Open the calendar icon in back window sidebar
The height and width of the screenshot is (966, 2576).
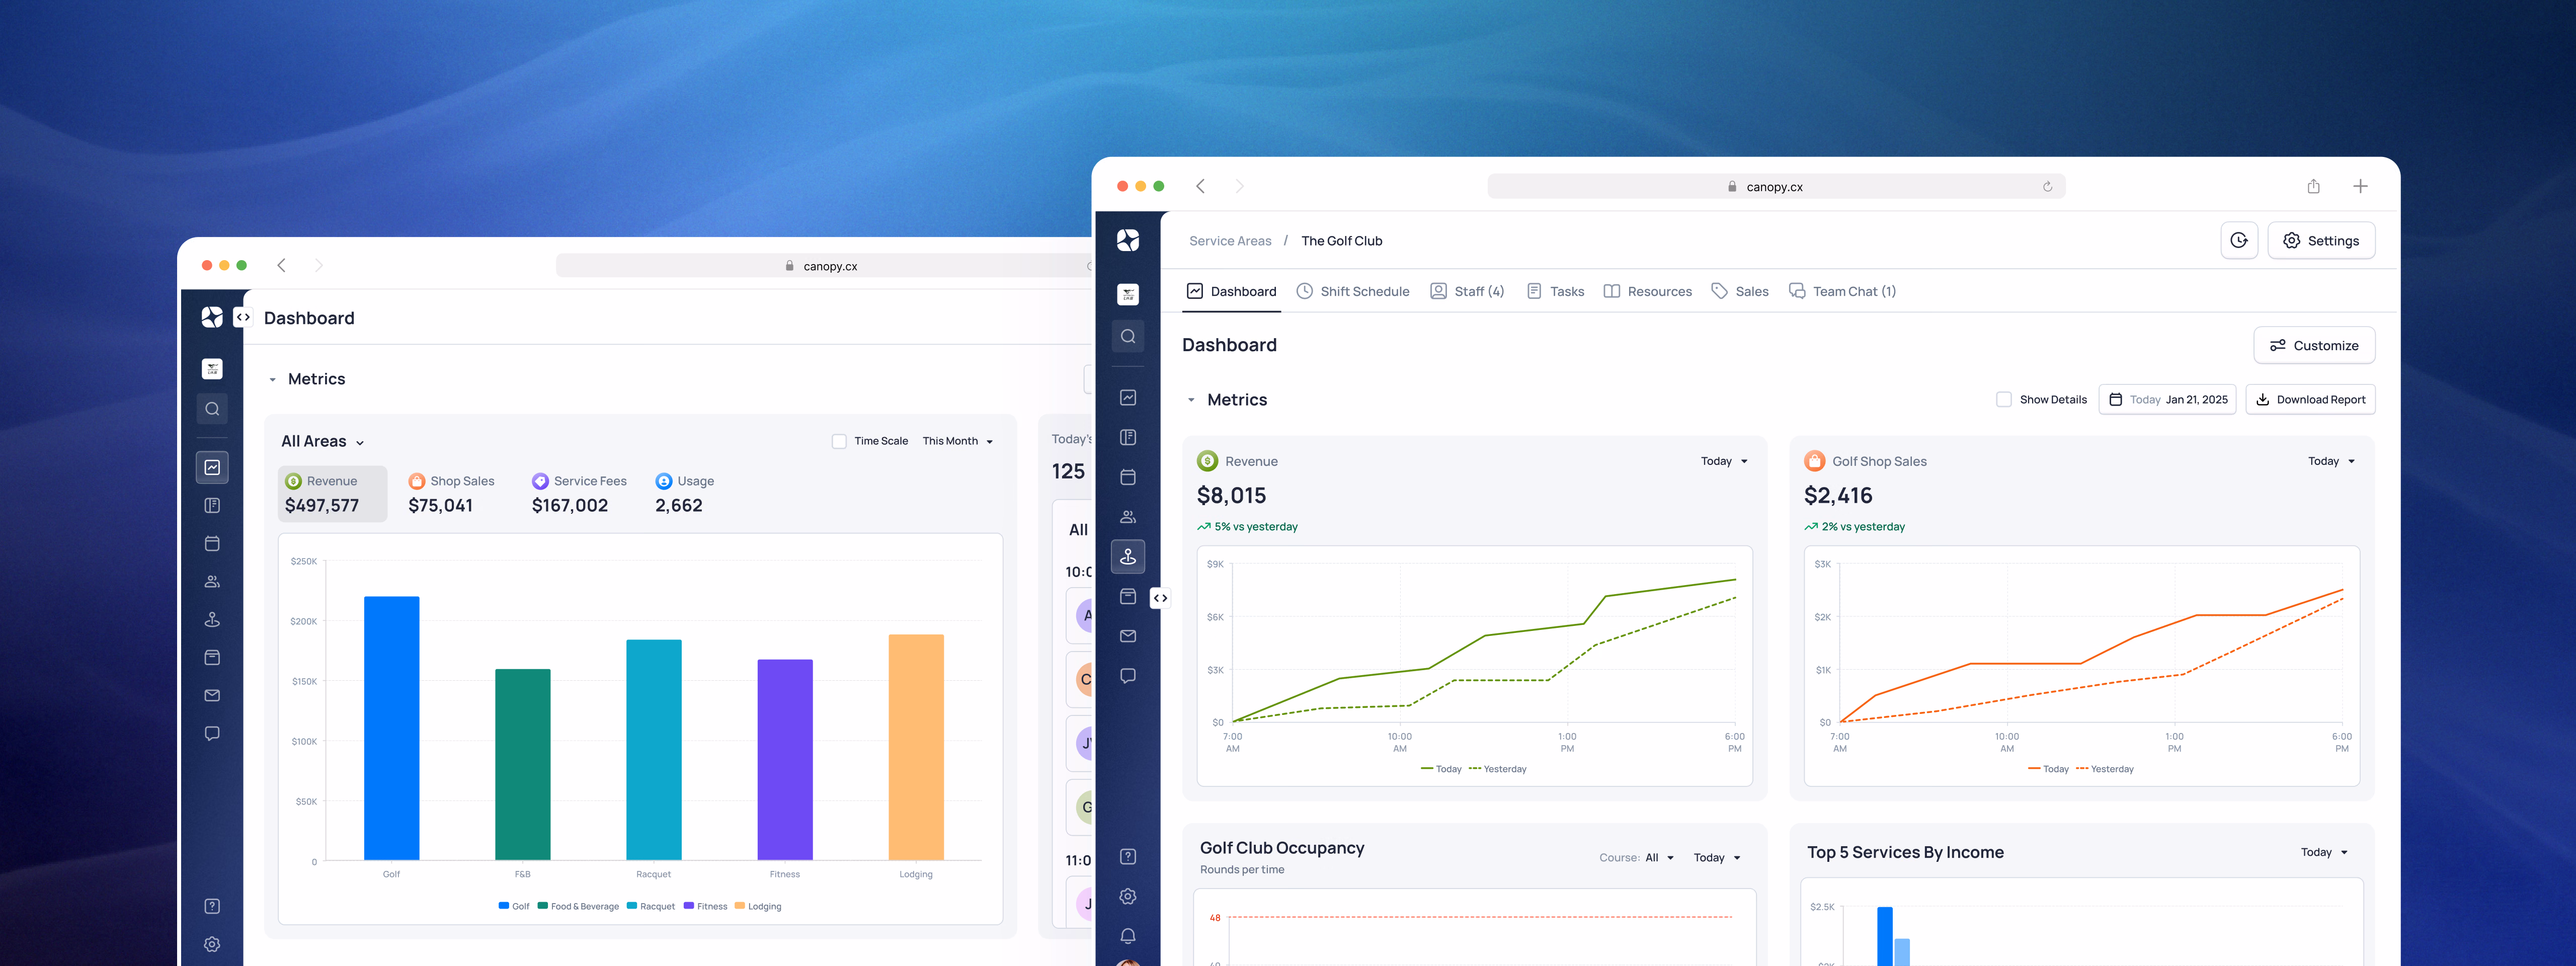pos(212,543)
